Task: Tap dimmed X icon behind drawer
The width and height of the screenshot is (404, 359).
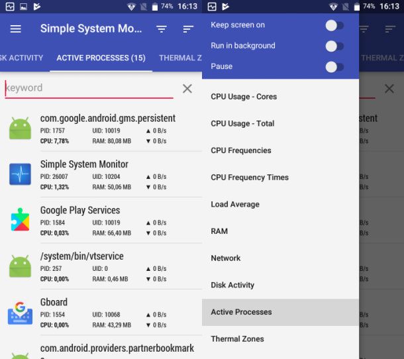Action: pyautogui.click(x=389, y=88)
